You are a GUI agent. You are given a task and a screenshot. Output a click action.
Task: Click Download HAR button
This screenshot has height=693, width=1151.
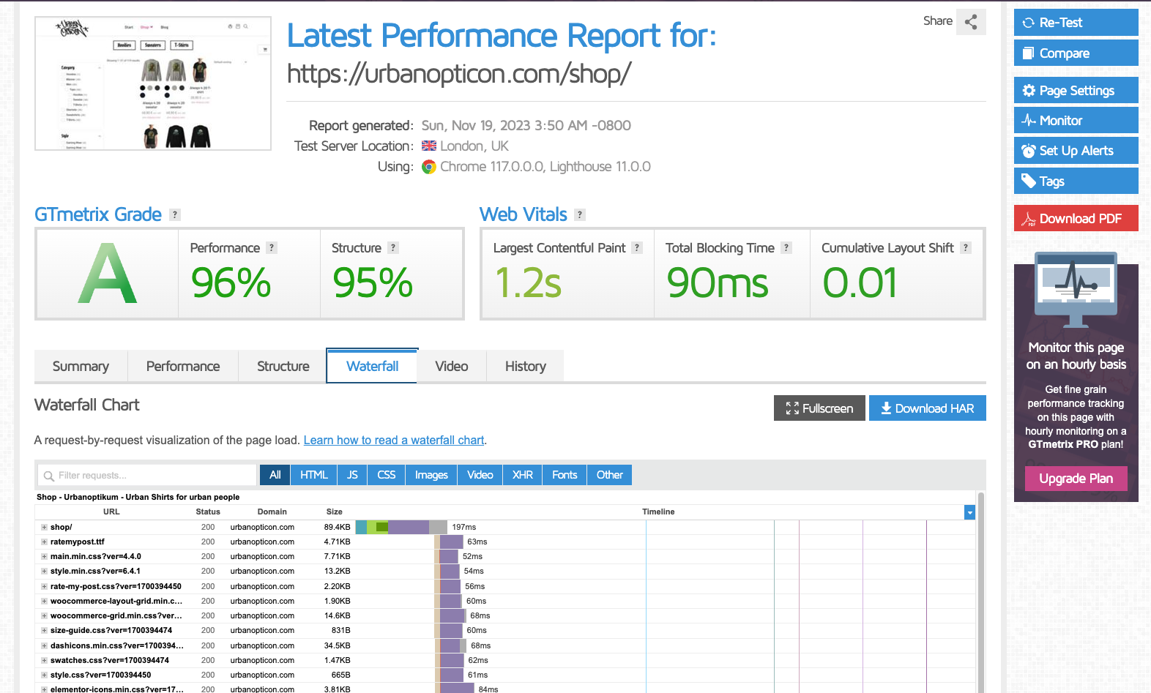(x=927, y=408)
